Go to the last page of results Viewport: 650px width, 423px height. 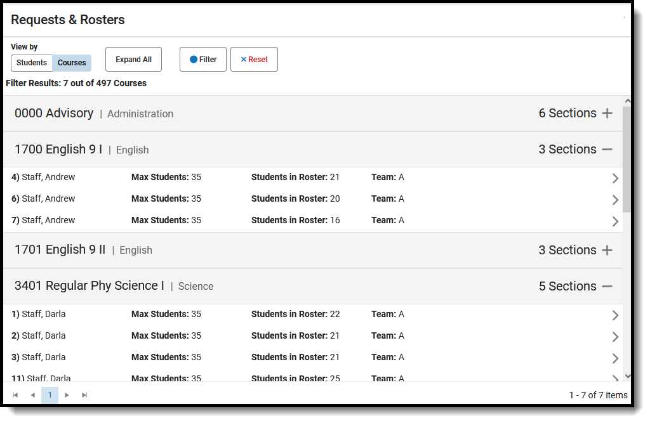84,395
